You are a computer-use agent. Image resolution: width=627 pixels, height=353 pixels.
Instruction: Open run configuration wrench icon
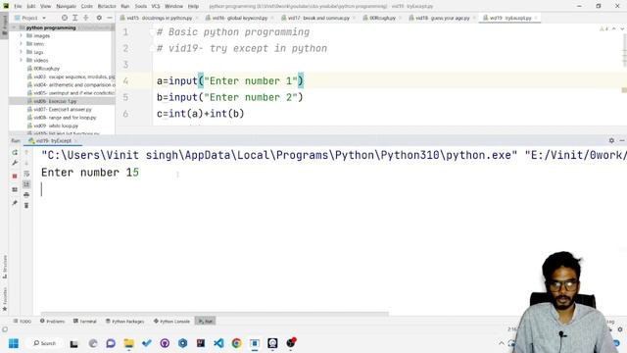tap(15, 163)
